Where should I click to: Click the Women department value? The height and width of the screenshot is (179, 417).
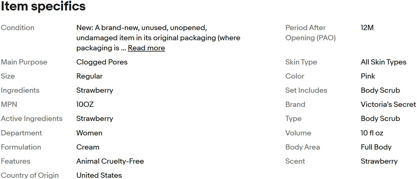pos(89,133)
